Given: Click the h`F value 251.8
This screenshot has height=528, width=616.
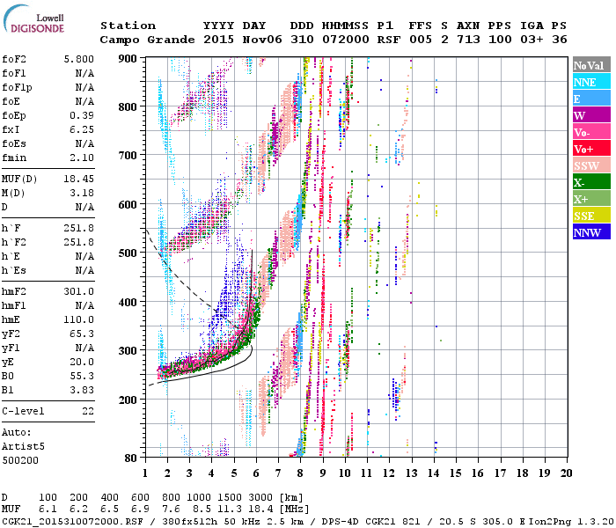Looking at the screenshot, I should [x=78, y=228].
